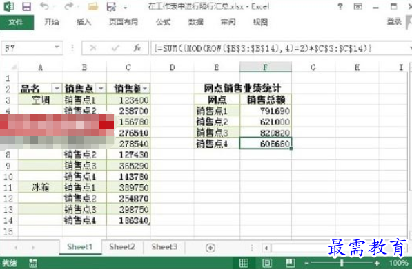The image size is (412, 269).
Task: Click the zoom in plus icon
Action: pyautogui.click(x=377, y=263)
